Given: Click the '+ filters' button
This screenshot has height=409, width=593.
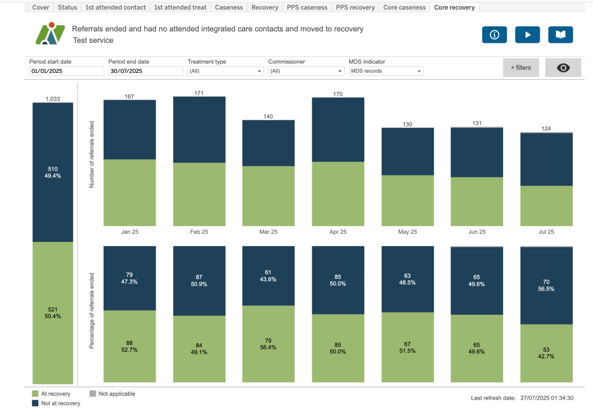Looking at the screenshot, I should click(x=521, y=68).
